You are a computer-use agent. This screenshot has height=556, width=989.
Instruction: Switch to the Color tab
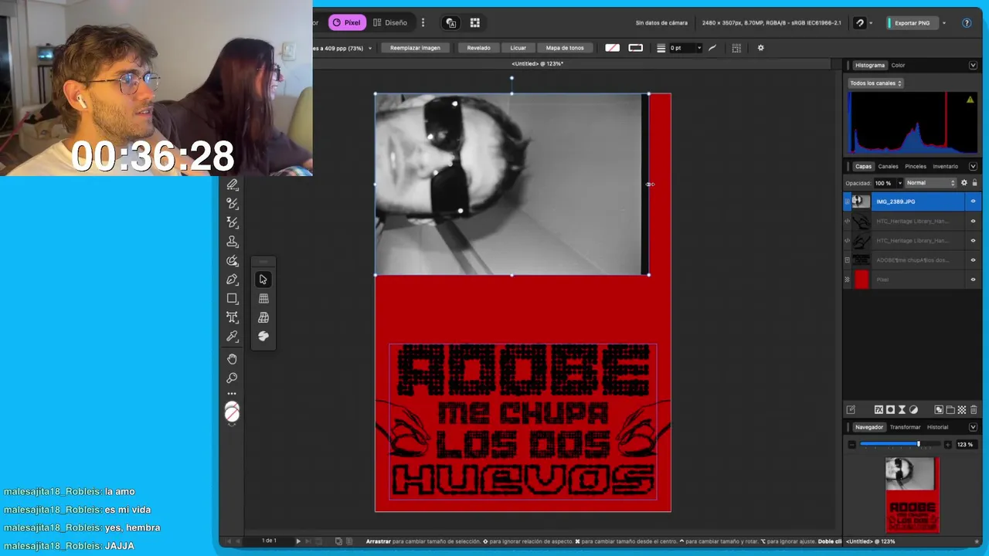(898, 66)
